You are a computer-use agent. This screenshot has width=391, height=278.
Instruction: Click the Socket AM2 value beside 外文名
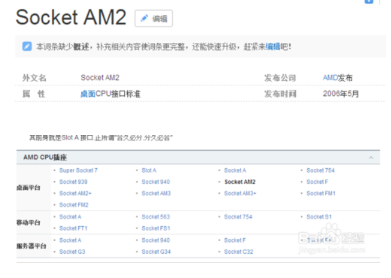pyautogui.click(x=100, y=78)
